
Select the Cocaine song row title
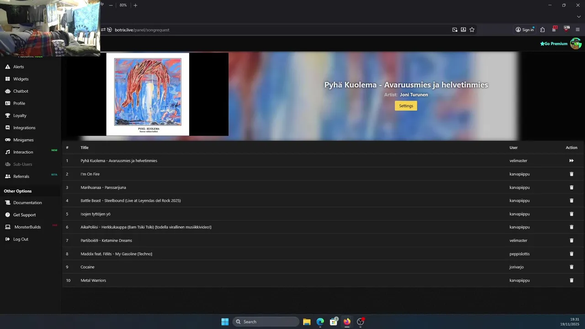click(88, 267)
